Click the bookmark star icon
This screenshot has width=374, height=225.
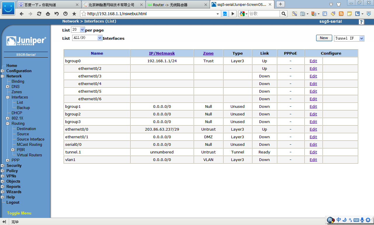click(74, 14)
